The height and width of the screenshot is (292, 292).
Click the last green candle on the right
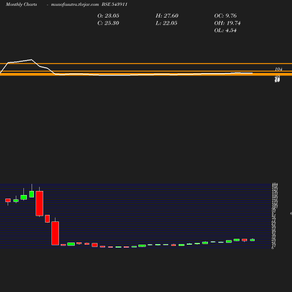click(x=252, y=240)
